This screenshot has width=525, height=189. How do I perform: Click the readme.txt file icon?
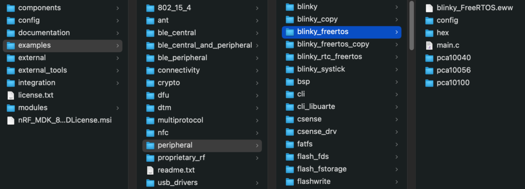click(x=150, y=170)
